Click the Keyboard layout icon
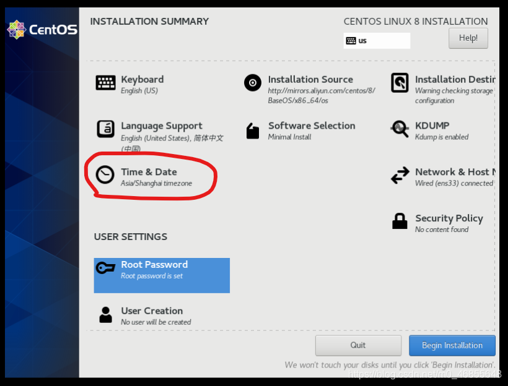Image resolution: width=508 pixels, height=386 pixels. [105, 82]
